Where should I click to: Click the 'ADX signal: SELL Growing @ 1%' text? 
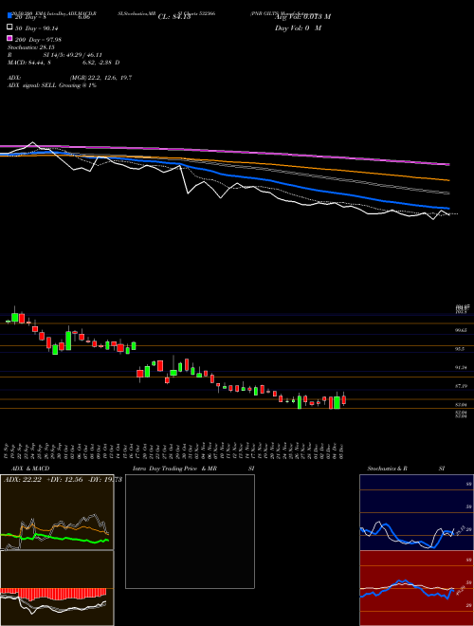click(52, 85)
